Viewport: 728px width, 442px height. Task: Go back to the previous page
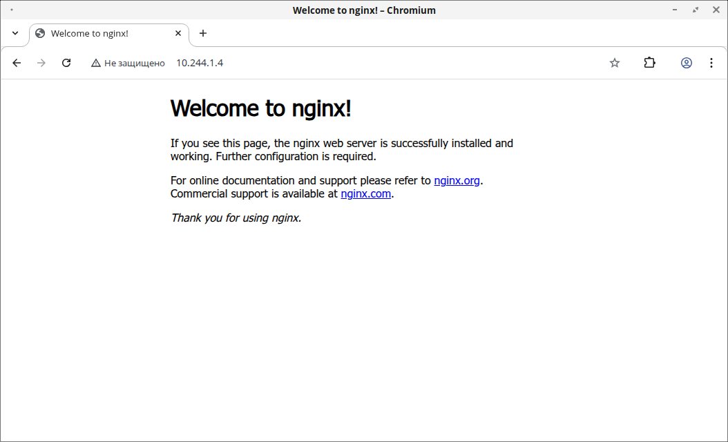point(17,63)
